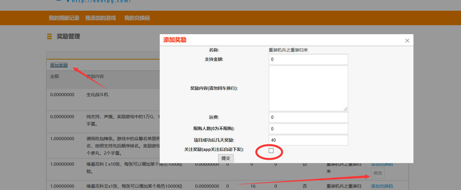This screenshot has width=461, height=190.
Task: Click the 添加奖励 dialog title
Action: tap(175, 40)
